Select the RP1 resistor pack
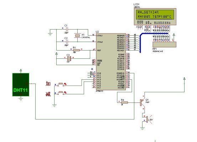The image size is (197, 142). click(164, 44)
